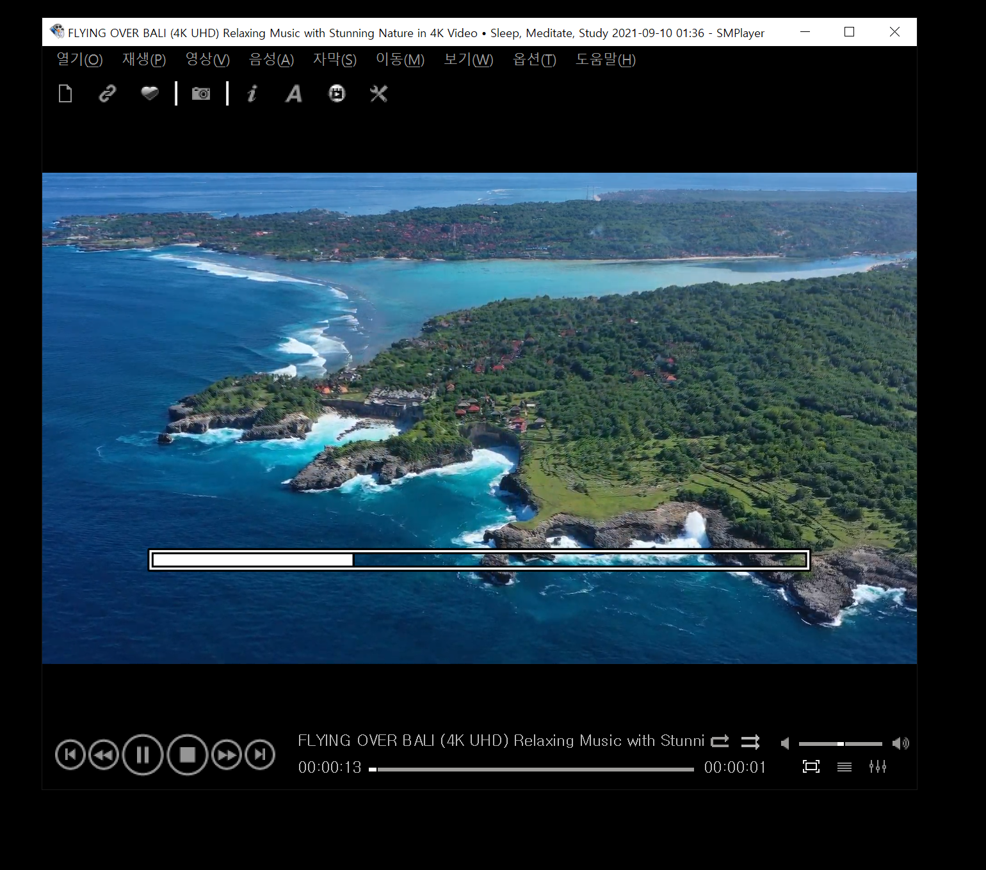Toggle fullscreen mode

[x=811, y=766]
